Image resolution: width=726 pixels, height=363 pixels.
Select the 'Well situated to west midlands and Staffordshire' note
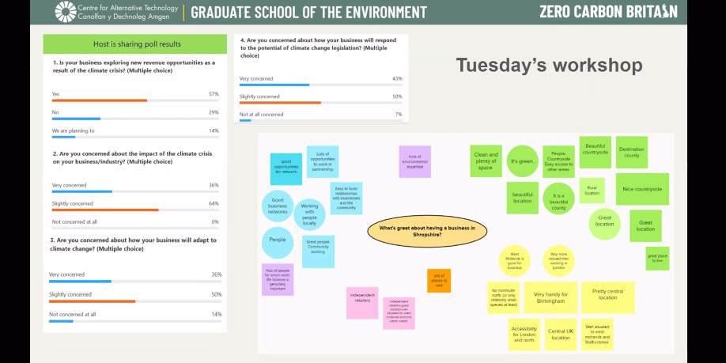click(597, 335)
